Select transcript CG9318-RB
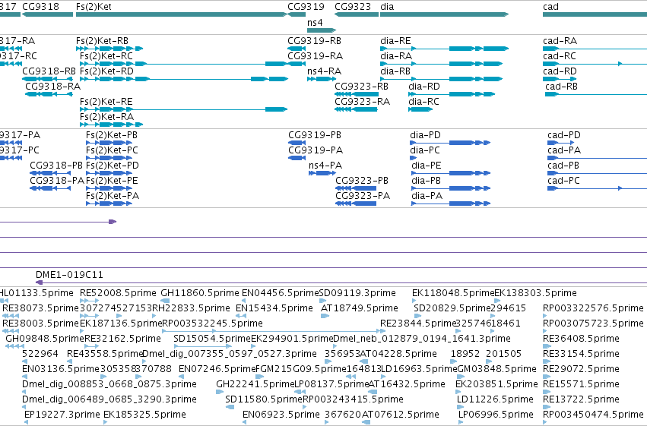Image resolution: width=647 pixels, height=426 pixels. pyautogui.click(x=49, y=71)
